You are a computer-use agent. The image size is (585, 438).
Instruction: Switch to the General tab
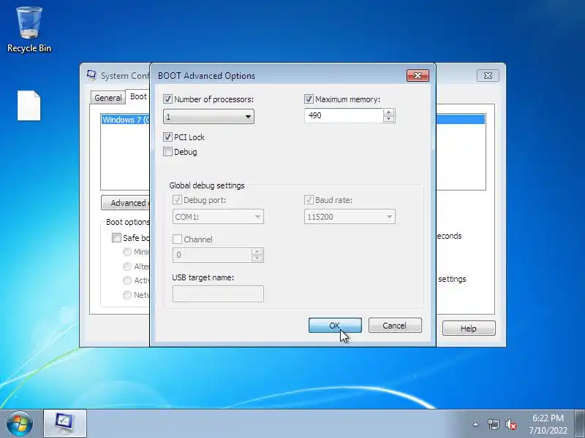(107, 98)
